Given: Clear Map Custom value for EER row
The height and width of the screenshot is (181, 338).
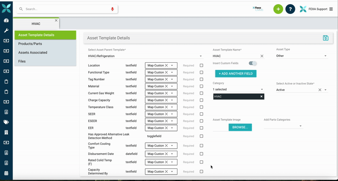Looking at the screenshot, I should point(166,128).
